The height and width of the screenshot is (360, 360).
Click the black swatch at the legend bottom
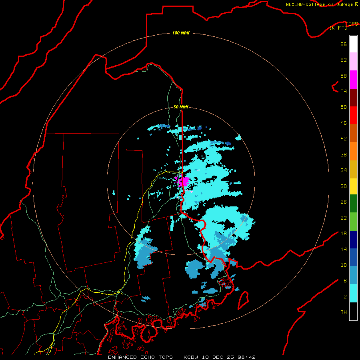coord(353,311)
